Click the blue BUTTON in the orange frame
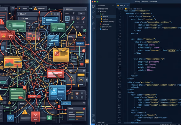 coord(80,44)
